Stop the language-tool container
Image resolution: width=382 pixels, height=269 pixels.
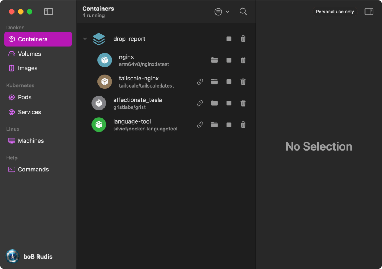(229, 125)
